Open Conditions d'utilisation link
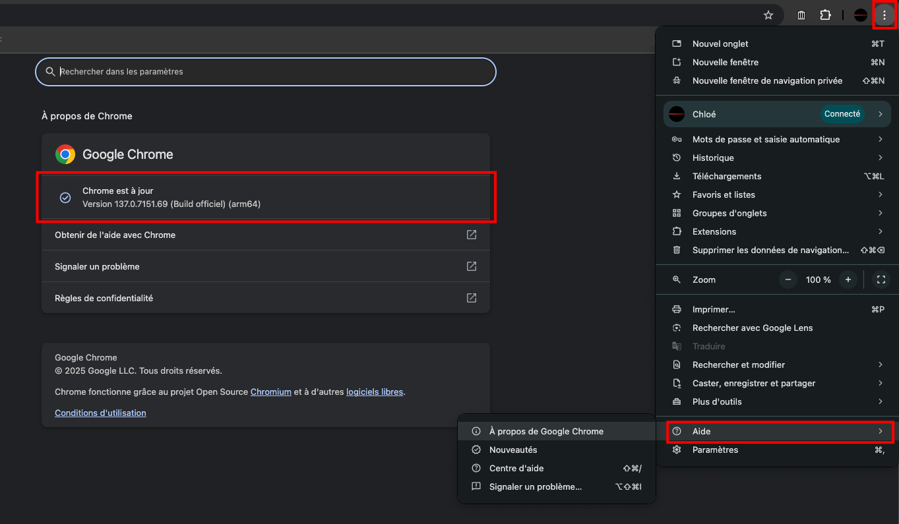The image size is (899, 524). [100, 413]
